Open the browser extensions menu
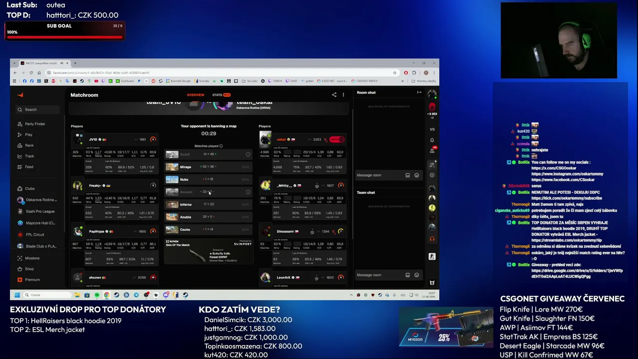The height and width of the screenshot is (359, 638). [x=414, y=73]
